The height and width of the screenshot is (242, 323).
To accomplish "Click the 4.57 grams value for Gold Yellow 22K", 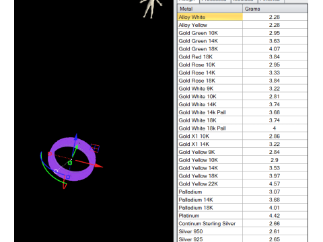I will pos(275,184).
